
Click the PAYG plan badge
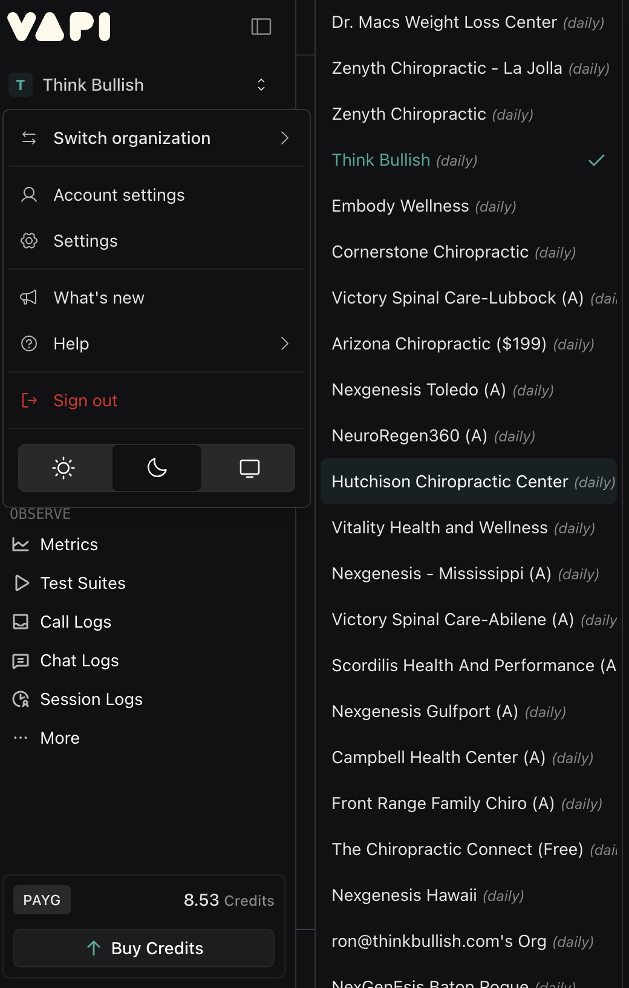pyautogui.click(x=42, y=900)
